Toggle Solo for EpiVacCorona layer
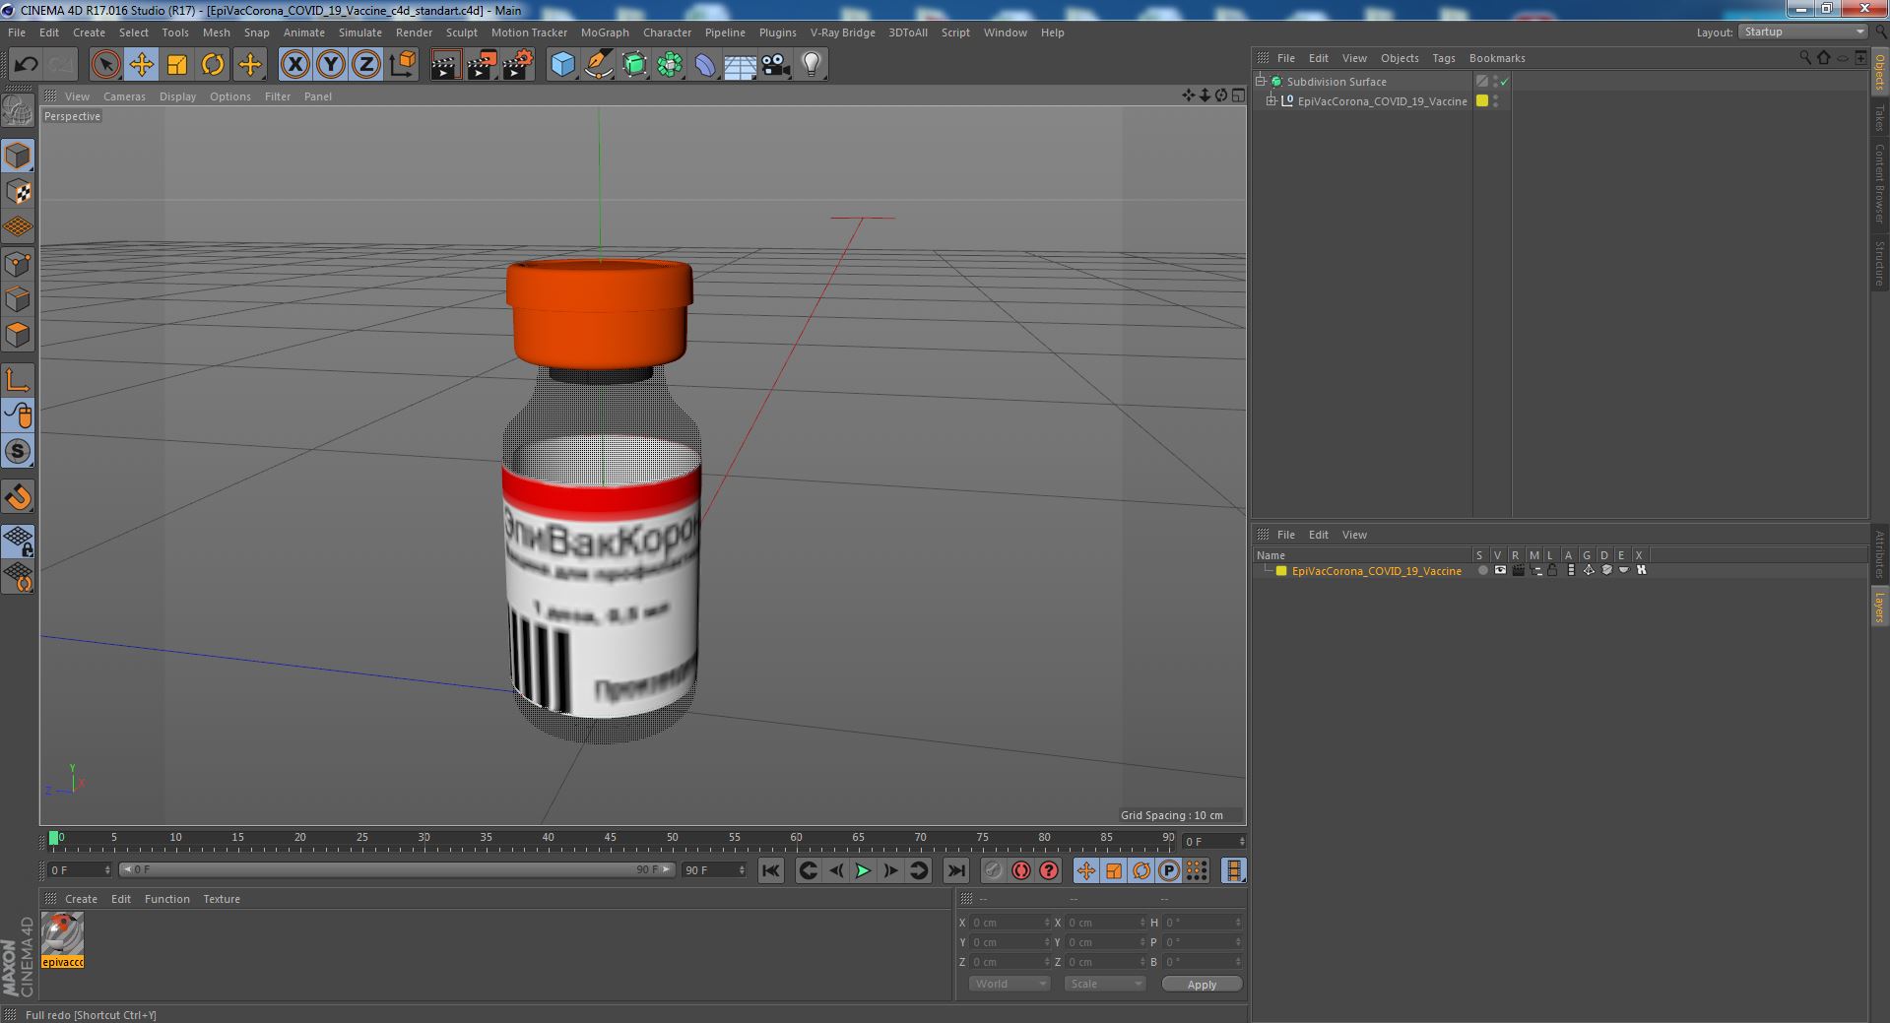Image resolution: width=1890 pixels, height=1023 pixels. point(1482,570)
